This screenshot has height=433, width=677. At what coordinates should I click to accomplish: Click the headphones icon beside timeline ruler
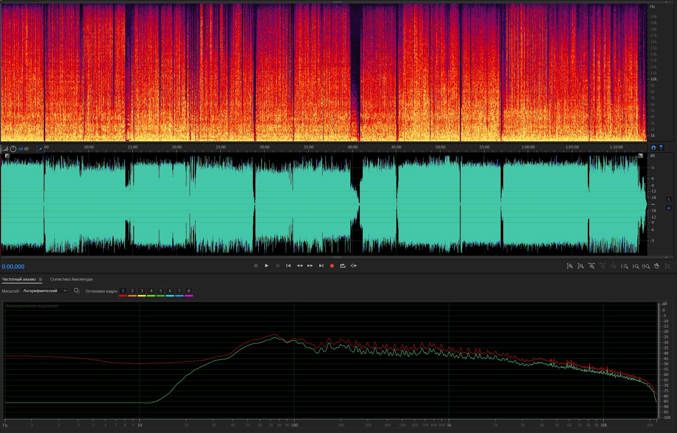tap(653, 148)
